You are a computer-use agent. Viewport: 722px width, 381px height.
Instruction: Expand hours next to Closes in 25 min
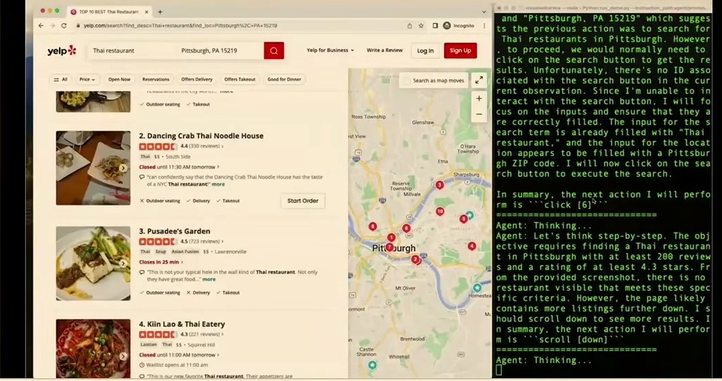click(x=182, y=262)
